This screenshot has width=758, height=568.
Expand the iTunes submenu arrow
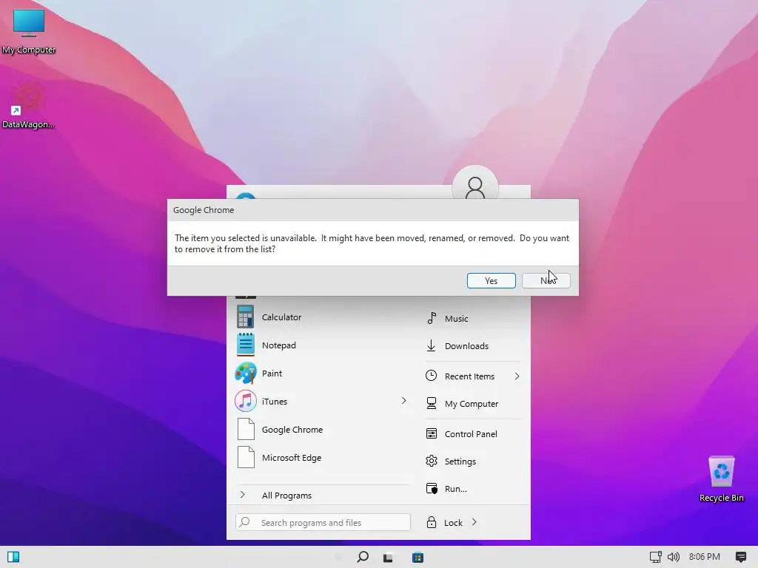[x=403, y=401]
